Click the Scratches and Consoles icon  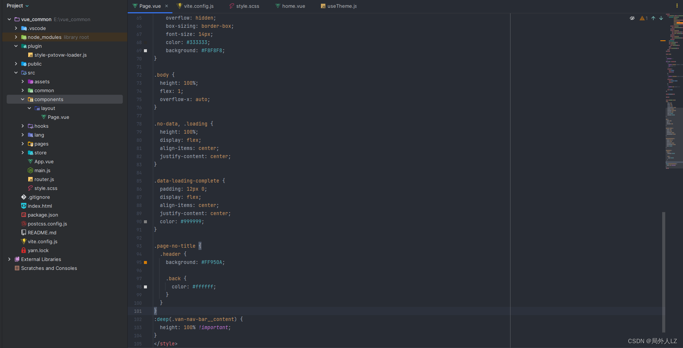[x=17, y=268]
